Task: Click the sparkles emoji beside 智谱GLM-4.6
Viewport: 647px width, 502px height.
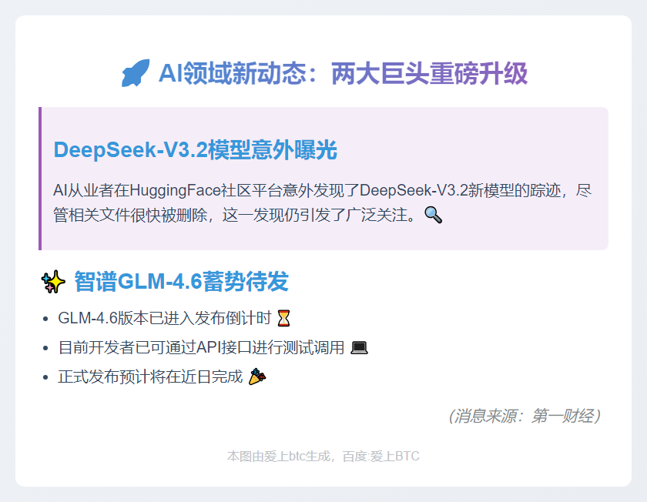Action: [x=53, y=282]
